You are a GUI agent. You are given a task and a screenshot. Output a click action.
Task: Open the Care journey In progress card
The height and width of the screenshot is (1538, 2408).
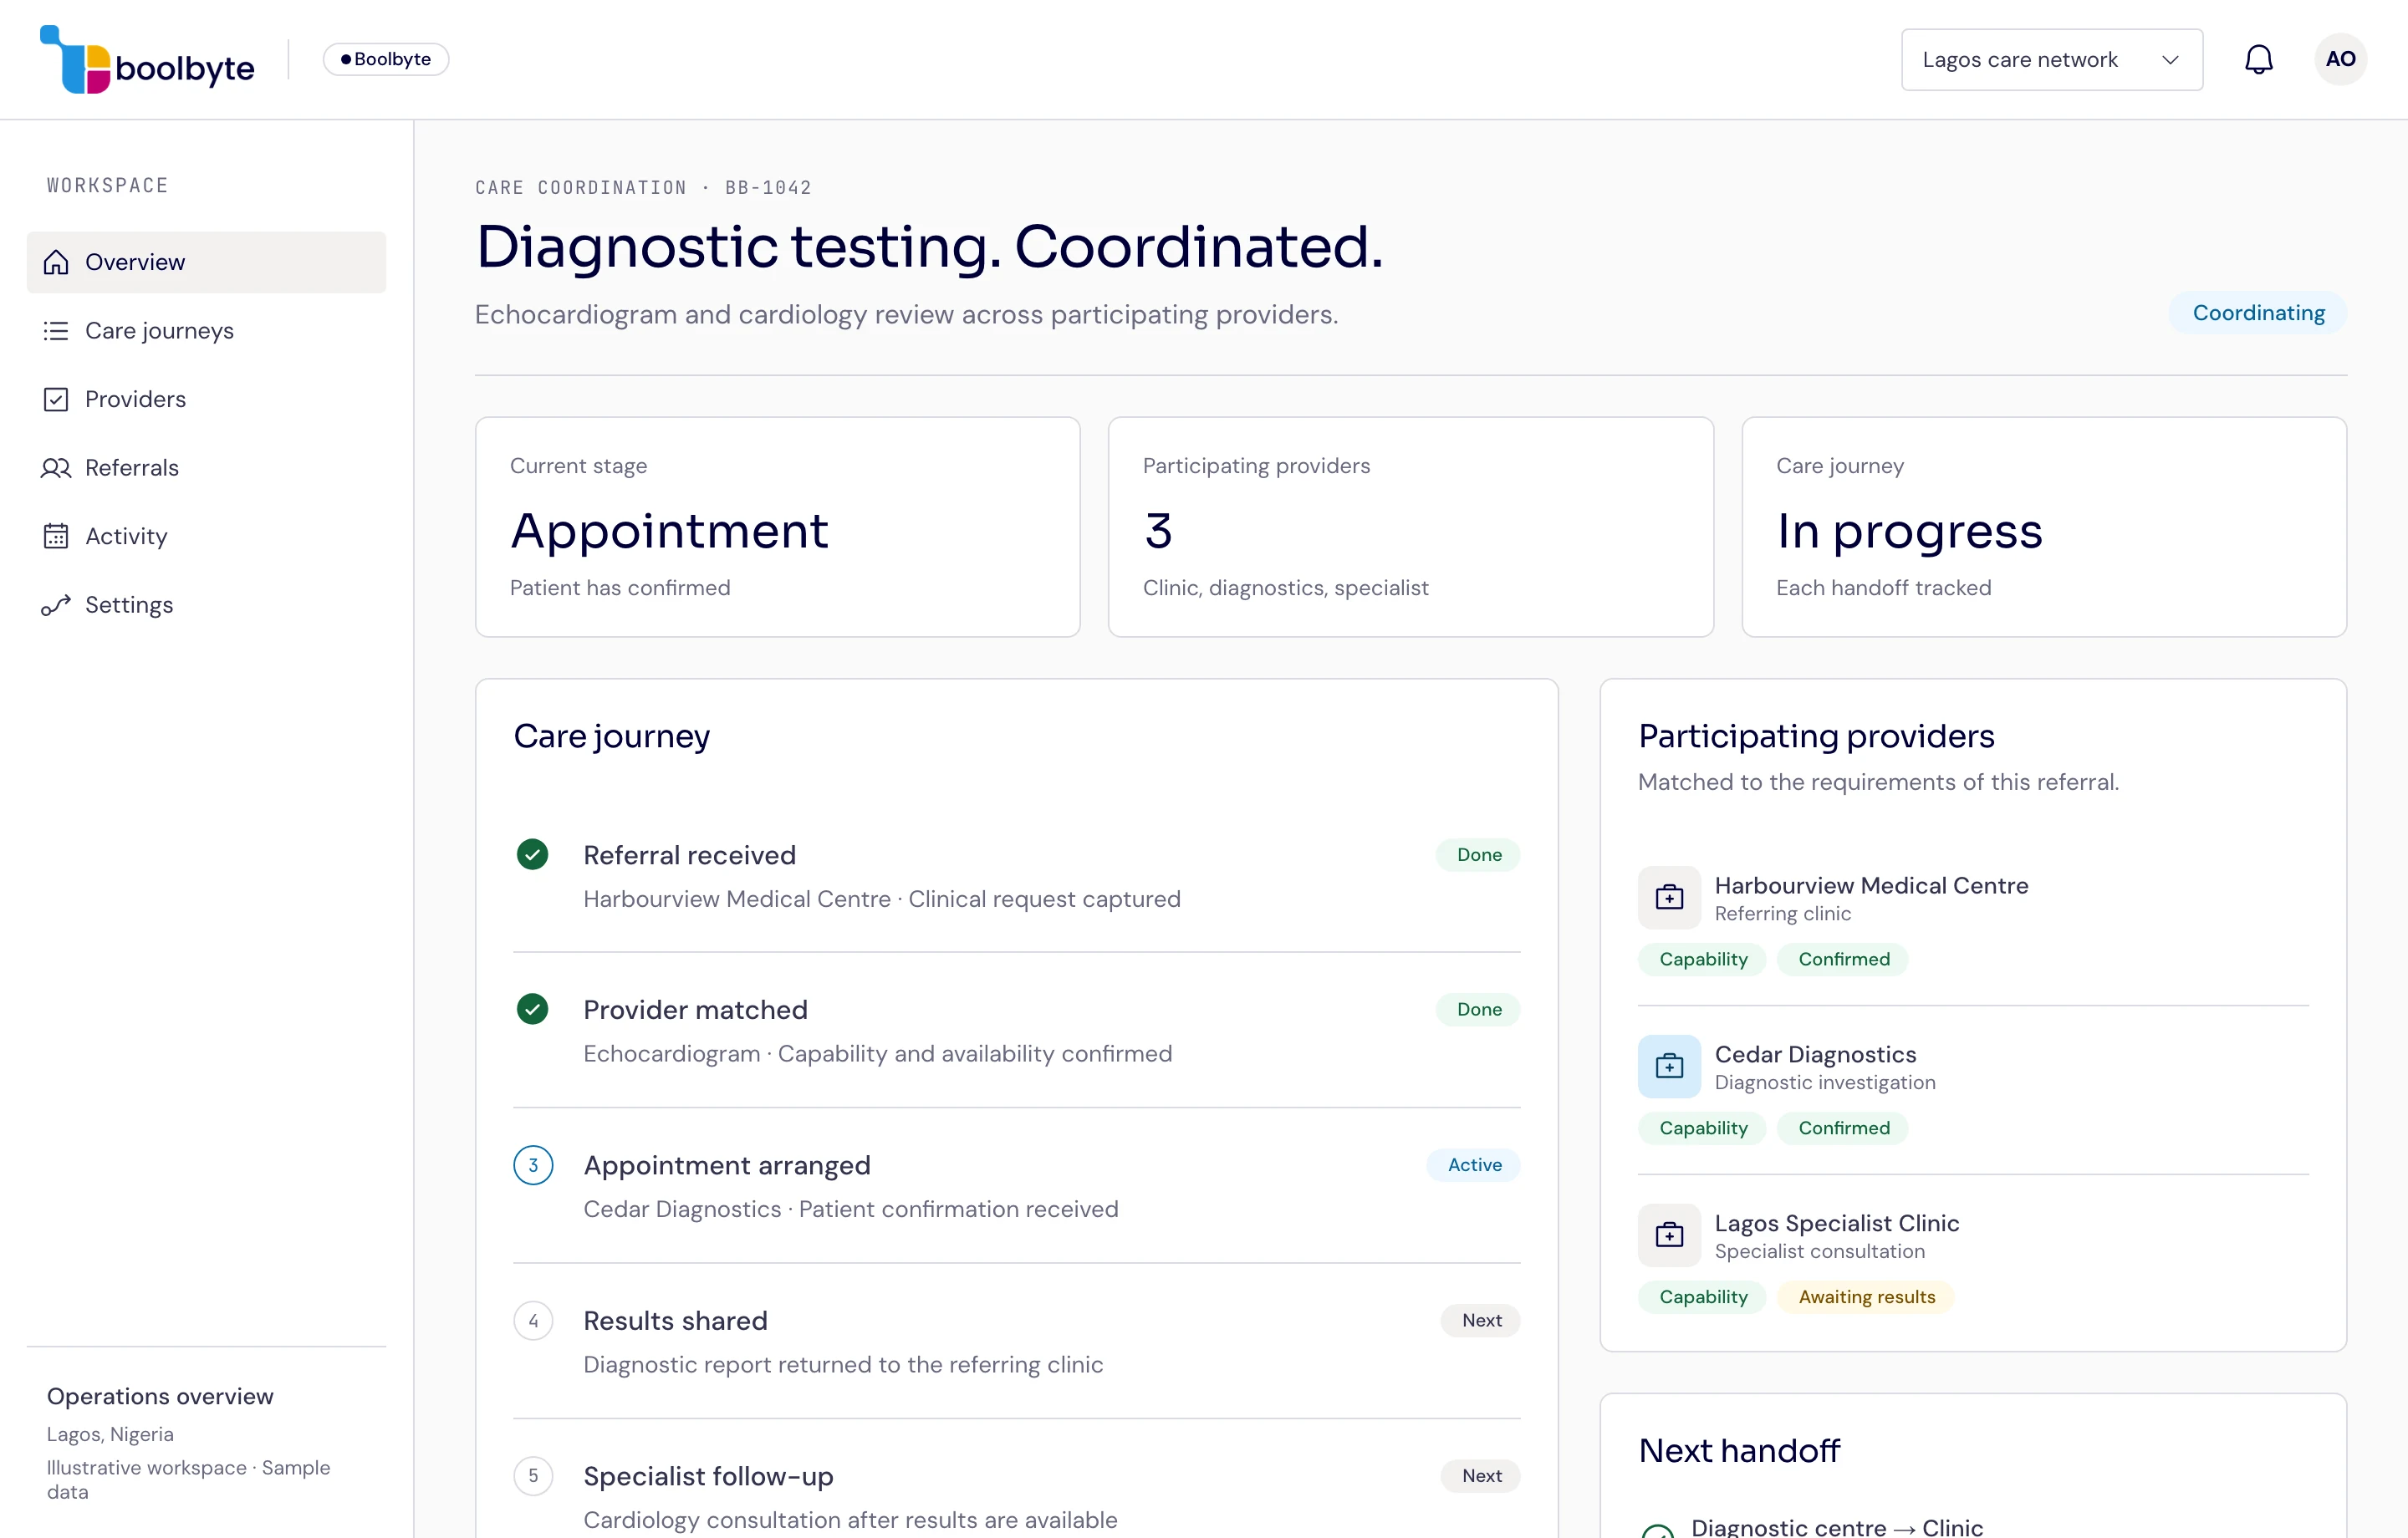click(x=2044, y=527)
